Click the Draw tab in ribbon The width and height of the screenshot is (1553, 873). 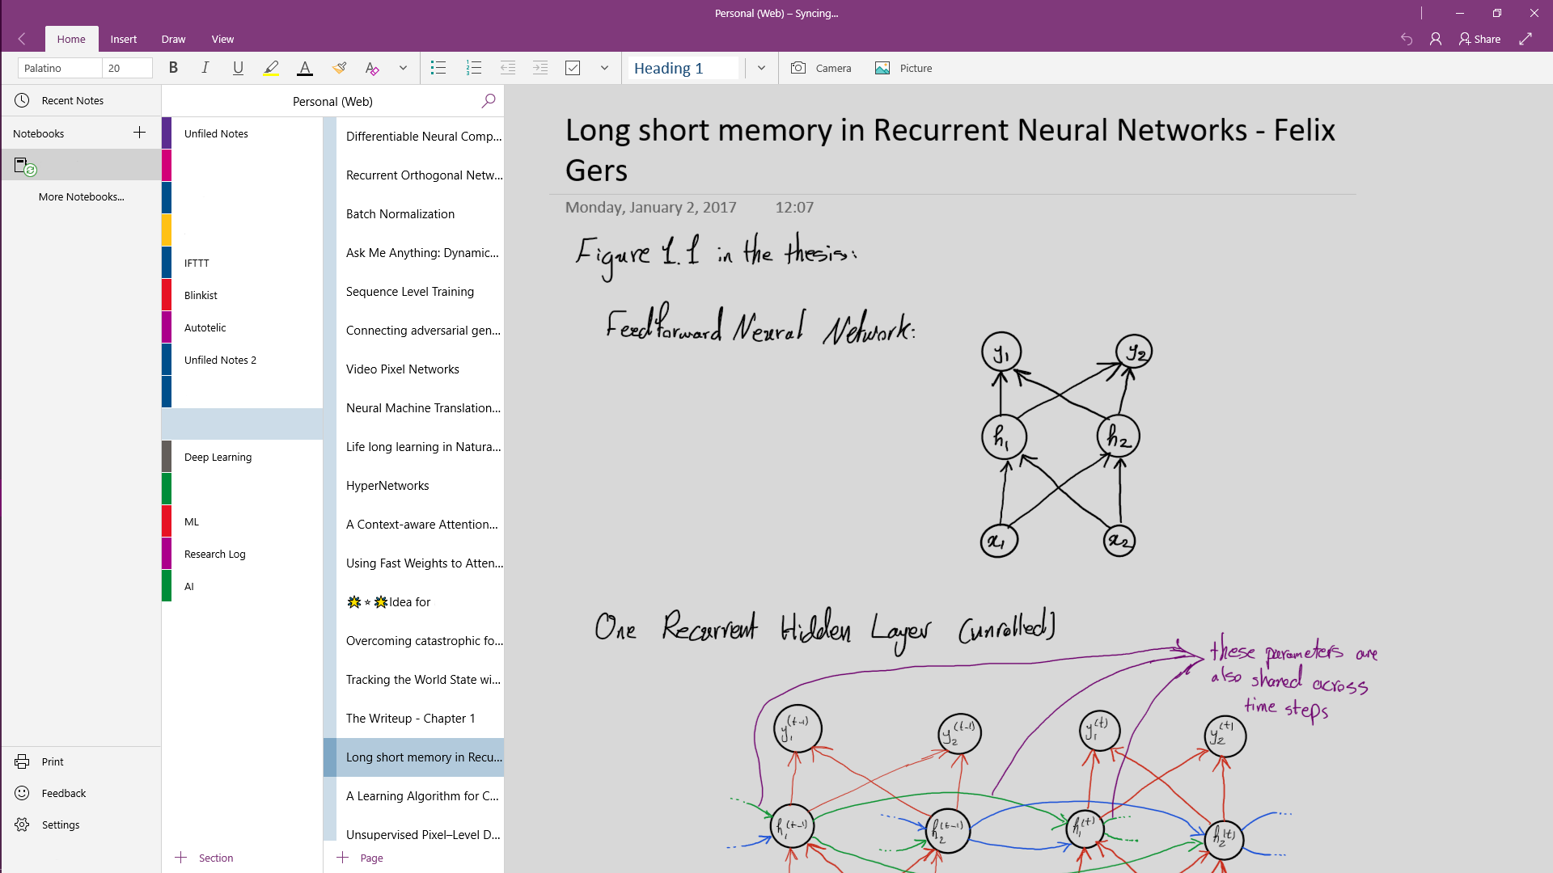[x=173, y=40]
